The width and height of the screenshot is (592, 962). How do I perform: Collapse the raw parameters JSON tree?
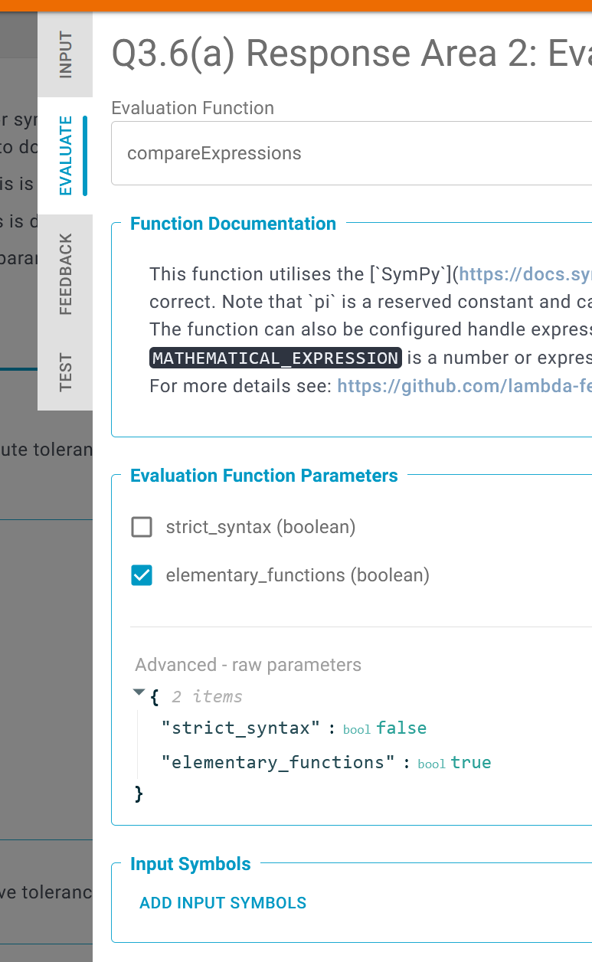139,692
